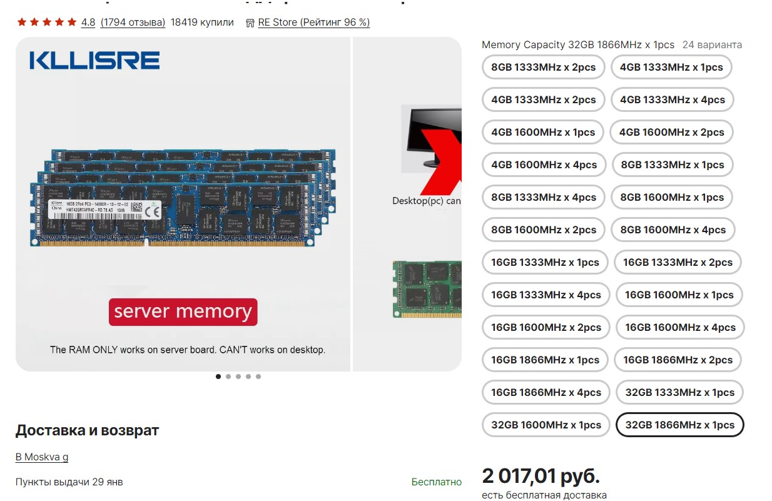Select 16GB 1866MHz x 2pcs variant

tap(678, 360)
